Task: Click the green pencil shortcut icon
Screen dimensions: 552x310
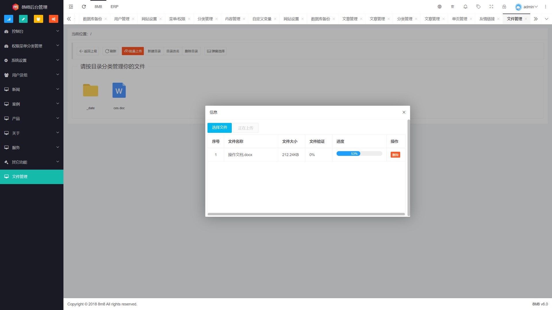Action: [23, 19]
